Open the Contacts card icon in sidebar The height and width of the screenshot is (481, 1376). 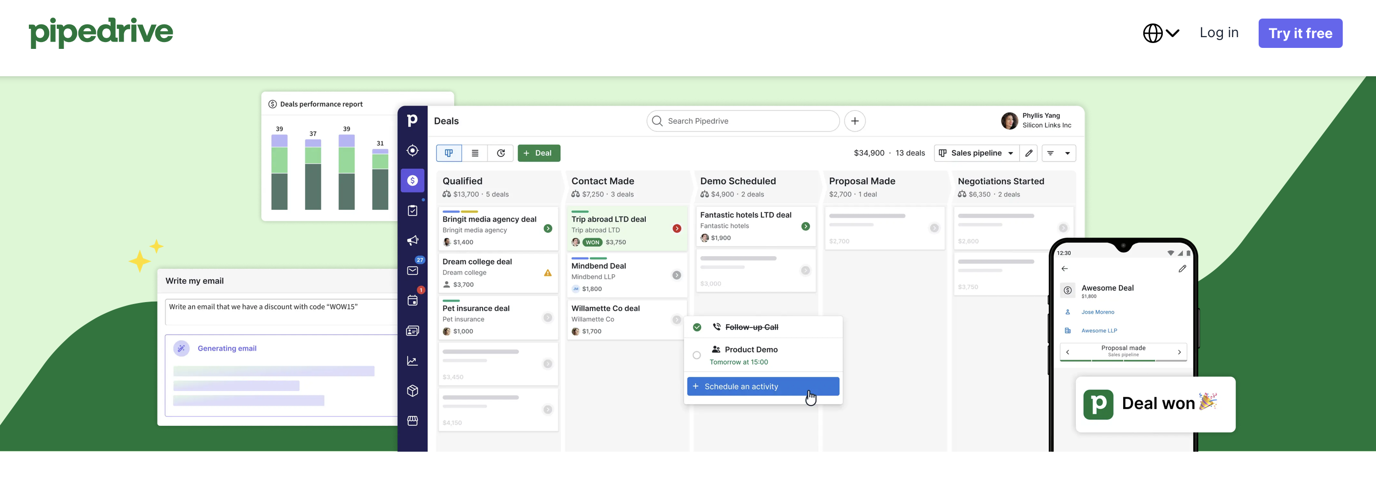click(x=412, y=331)
